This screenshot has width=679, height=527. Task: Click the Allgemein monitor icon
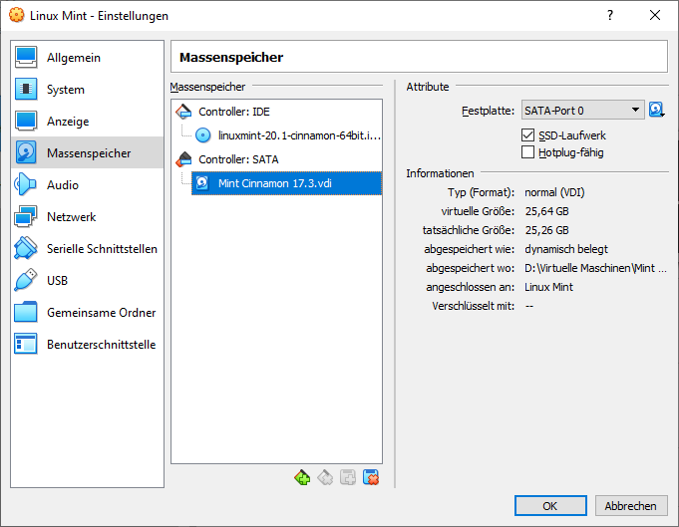(x=26, y=57)
